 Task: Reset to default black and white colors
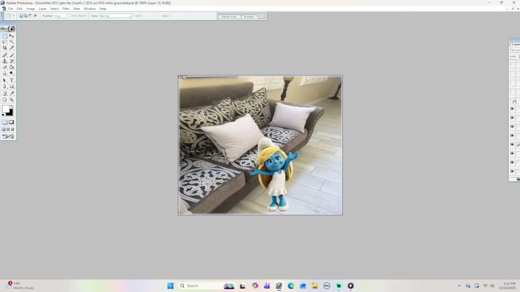point(3,115)
